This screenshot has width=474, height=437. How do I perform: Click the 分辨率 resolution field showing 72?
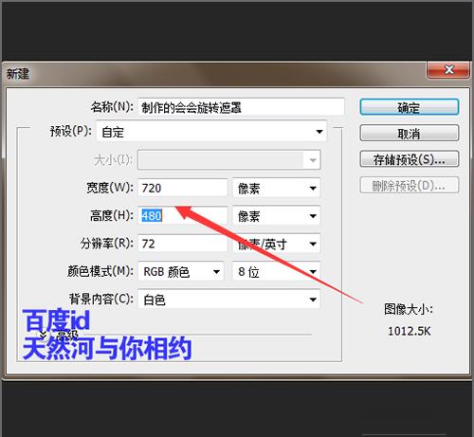[x=183, y=244]
